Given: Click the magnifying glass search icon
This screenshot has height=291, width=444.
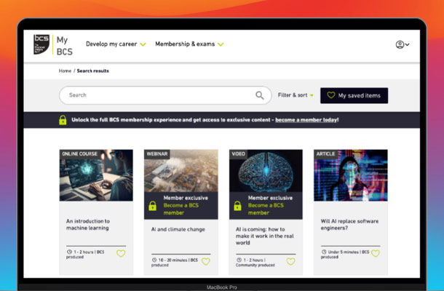Looking at the screenshot, I should pos(260,95).
